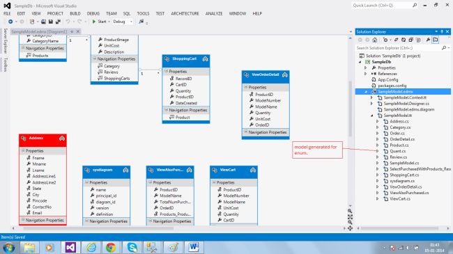Select the Product navigation property in ShoppingCart

pyautogui.click(x=183, y=118)
